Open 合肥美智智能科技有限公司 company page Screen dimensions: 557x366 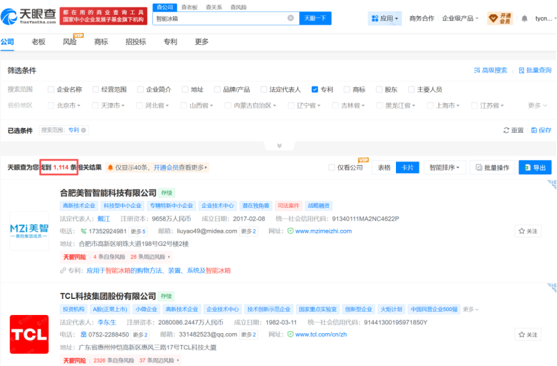pyautogui.click(x=108, y=193)
